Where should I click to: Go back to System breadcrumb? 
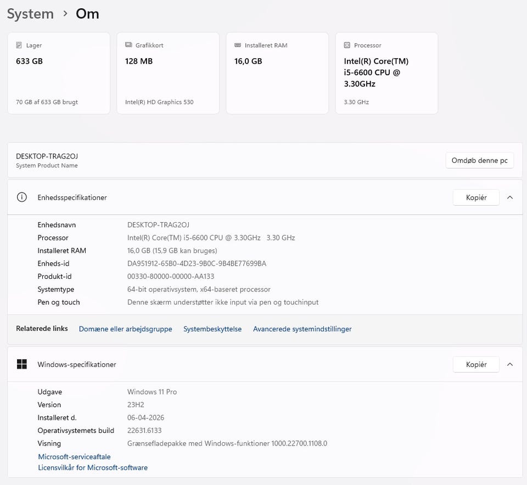click(30, 14)
